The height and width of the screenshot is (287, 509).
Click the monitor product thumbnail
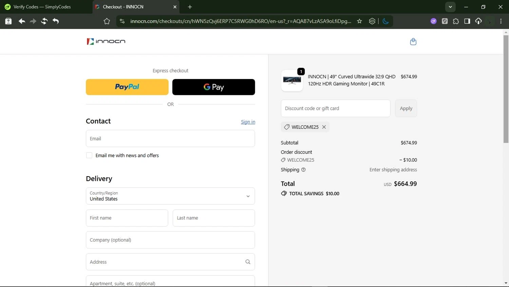(x=292, y=81)
